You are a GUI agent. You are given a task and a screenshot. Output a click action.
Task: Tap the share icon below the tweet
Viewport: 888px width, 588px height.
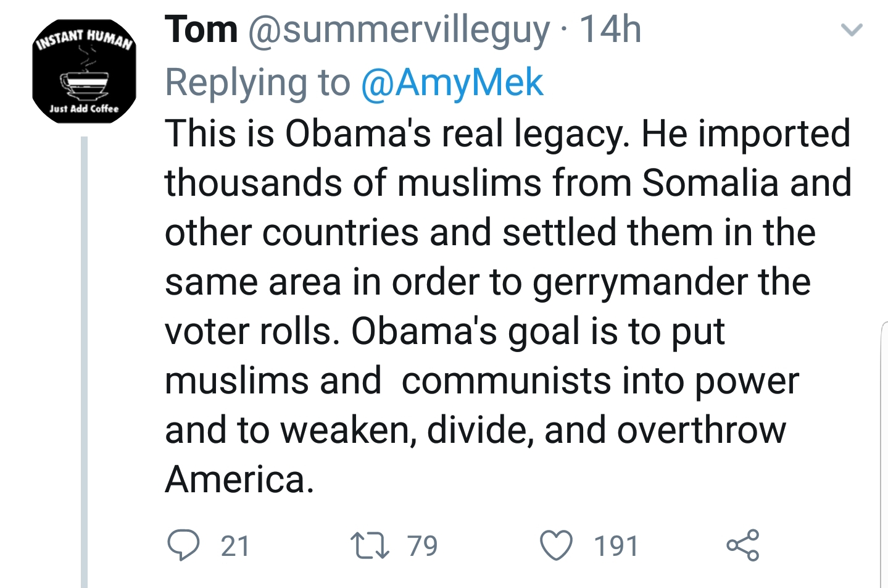pyautogui.click(x=743, y=545)
